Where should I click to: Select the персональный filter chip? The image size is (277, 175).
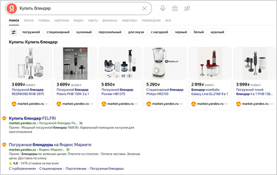110,32
